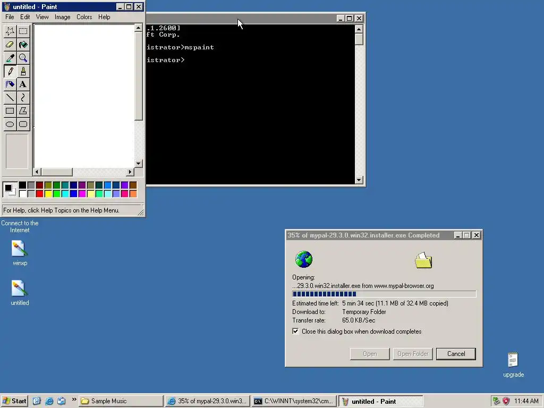Open the Help menu in Paint
544x408 pixels.
click(x=104, y=17)
